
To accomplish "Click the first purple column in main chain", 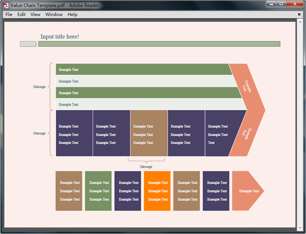I will [x=74, y=133].
